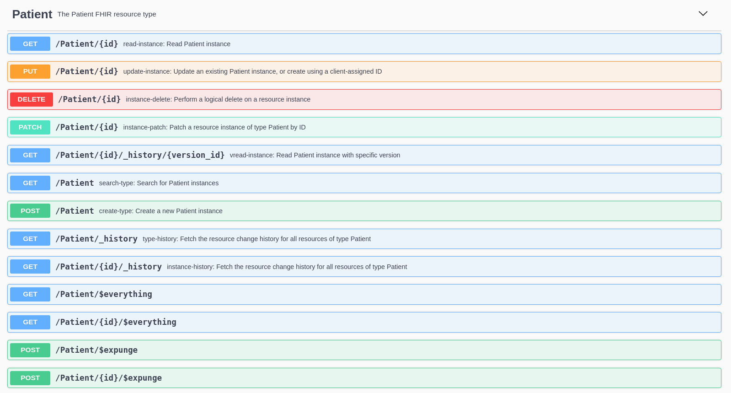Click the POST badge for create-type
This screenshot has height=393, width=731.
pyautogui.click(x=30, y=211)
